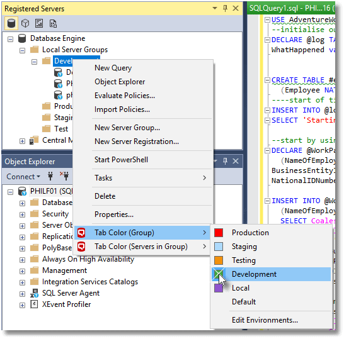The image size is (344, 339).
Task: Close the Object Explorer panel
Action: click(236, 161)
